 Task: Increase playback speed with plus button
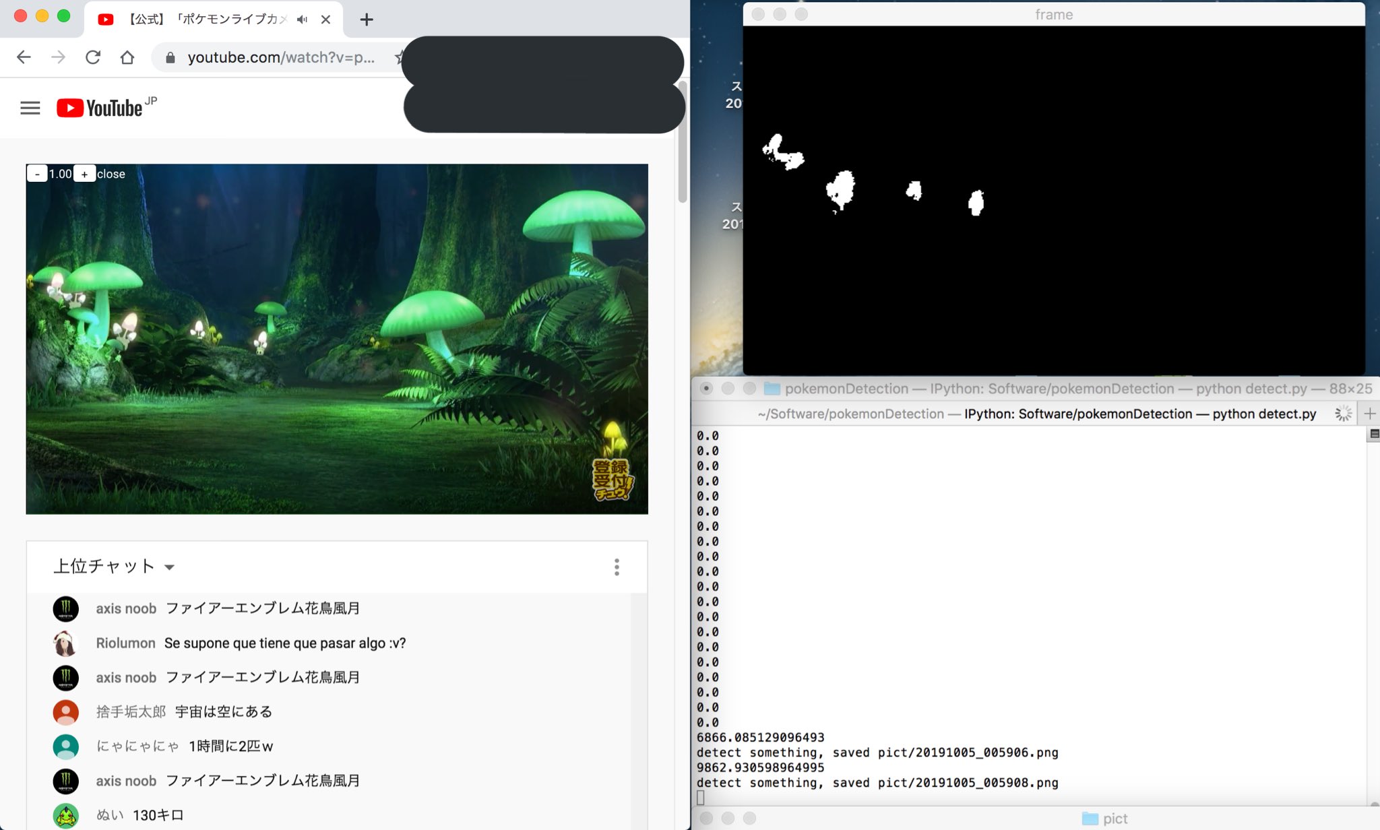pos(84,174)
